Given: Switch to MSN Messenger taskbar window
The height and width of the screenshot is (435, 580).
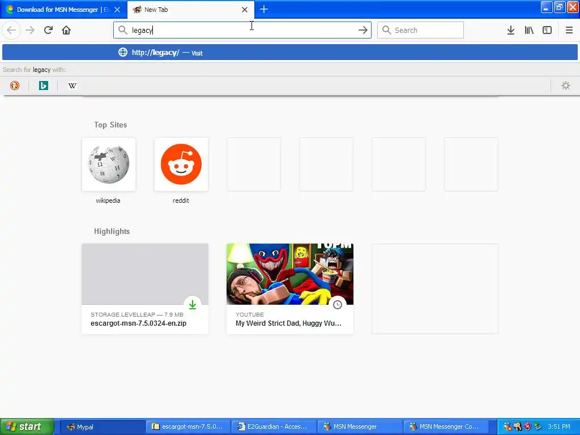Looking at the screenshot, I should click(x=360, y=427).
